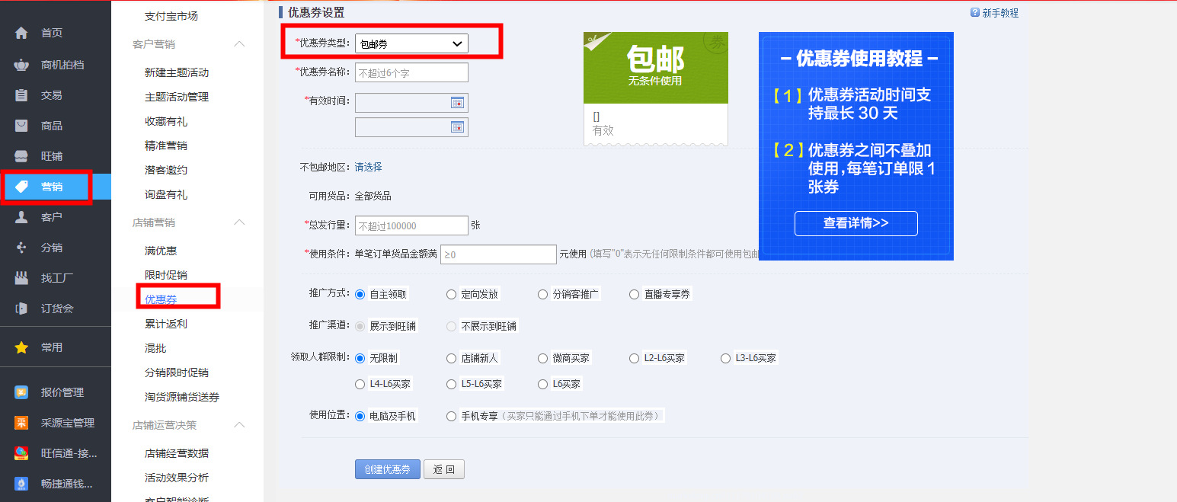The image size is (1177, 502).
Task: Click the calendar icon in first 有效时间 field
Action: (x=457, y=103)
